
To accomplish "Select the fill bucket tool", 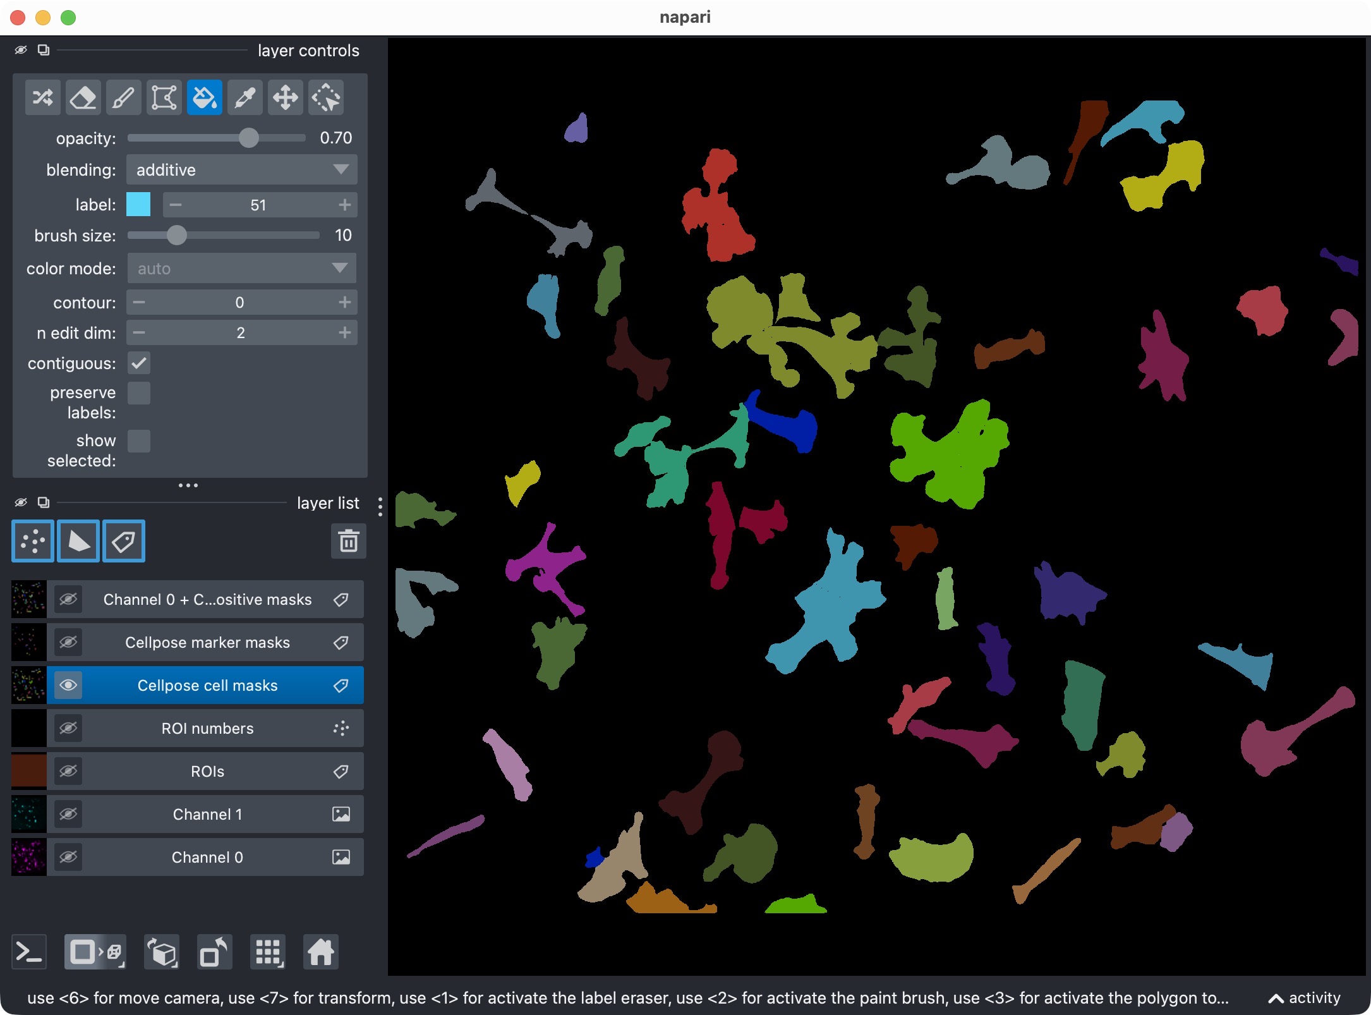I will [205, 98].
